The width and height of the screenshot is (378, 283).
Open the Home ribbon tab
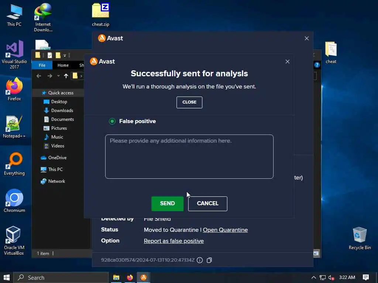coord(63,65)
